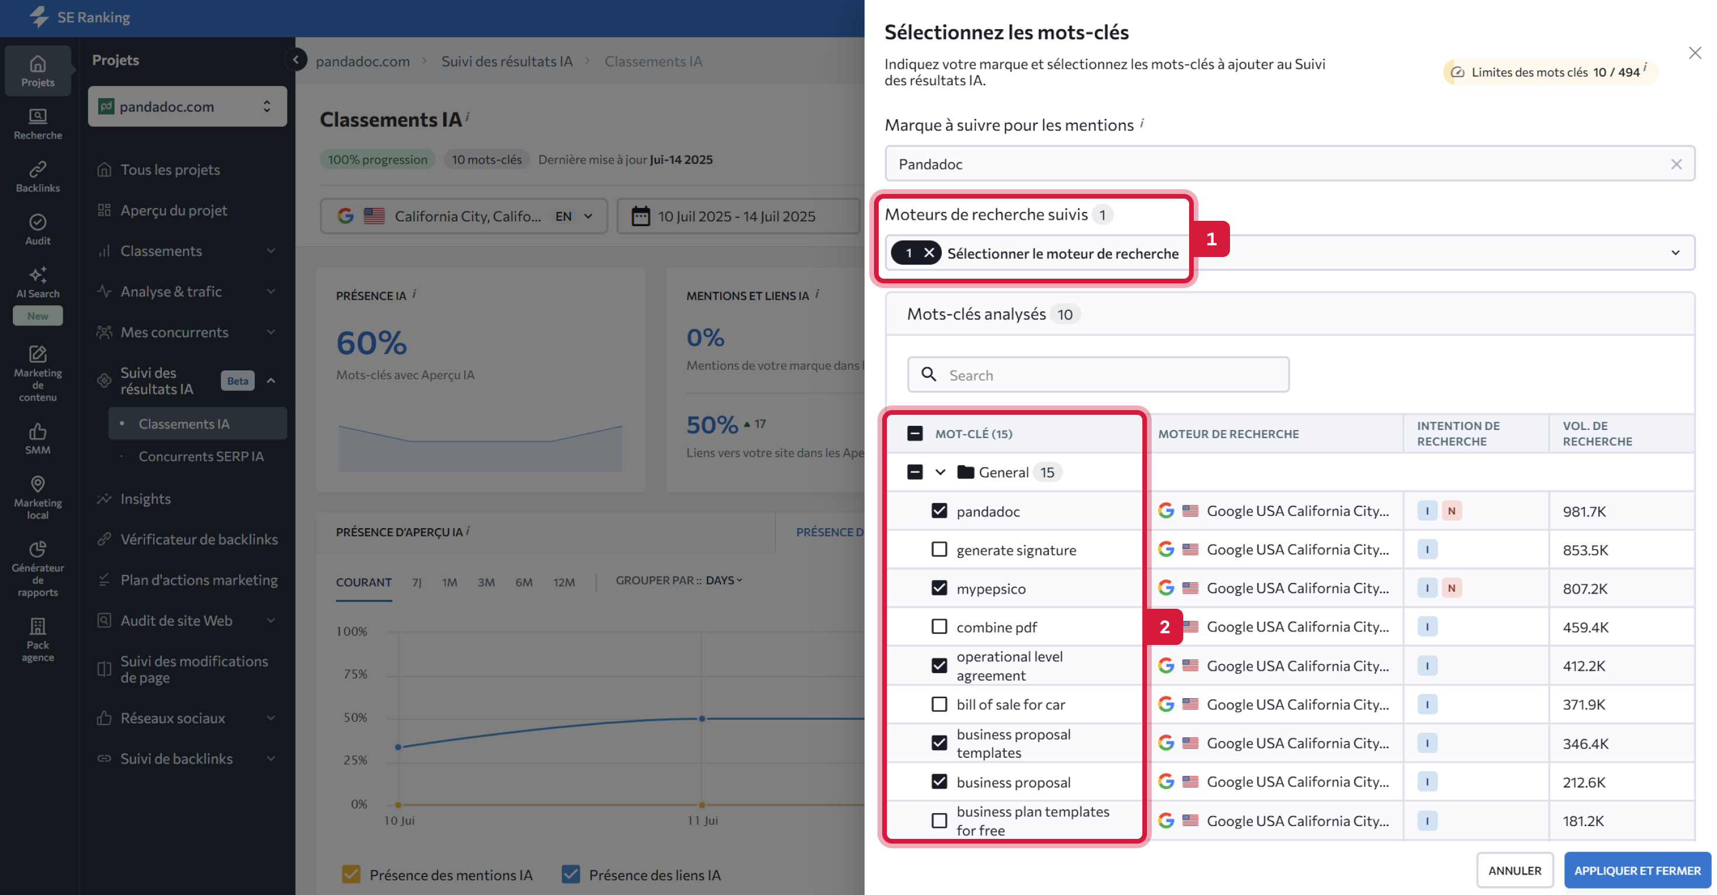
Task: Collapse the General keyword group chevron
Action: coord(940,471)
